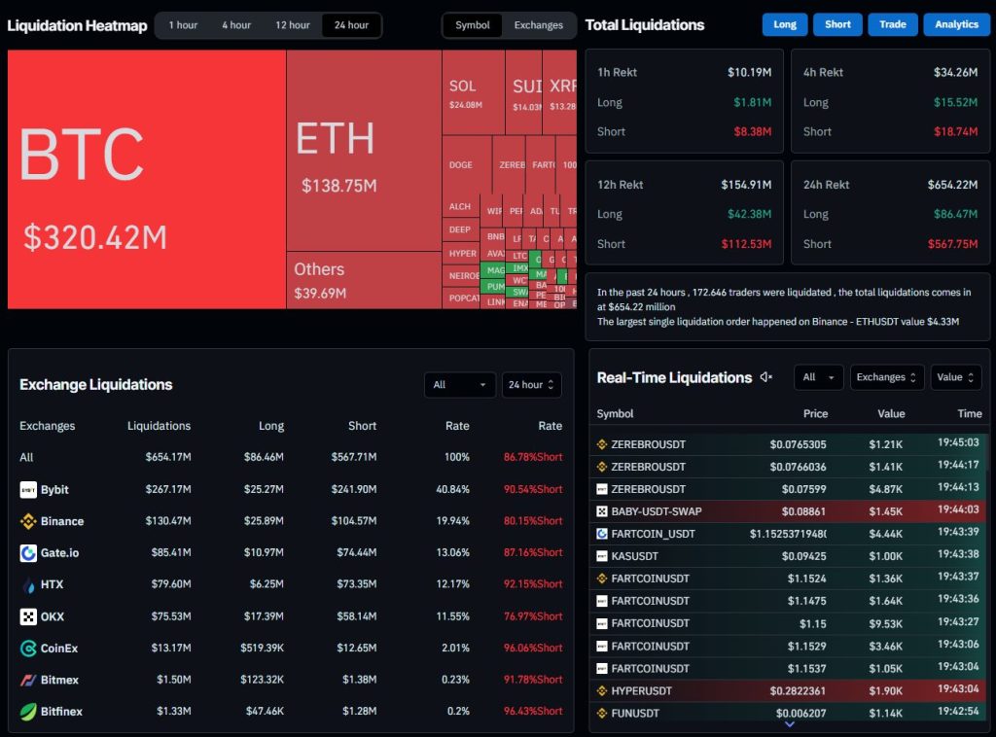The height and width of the screenshot is (737, 996).
Task: Open the All filter in Exchange Liquidations
Action: [x=459, y=385]
